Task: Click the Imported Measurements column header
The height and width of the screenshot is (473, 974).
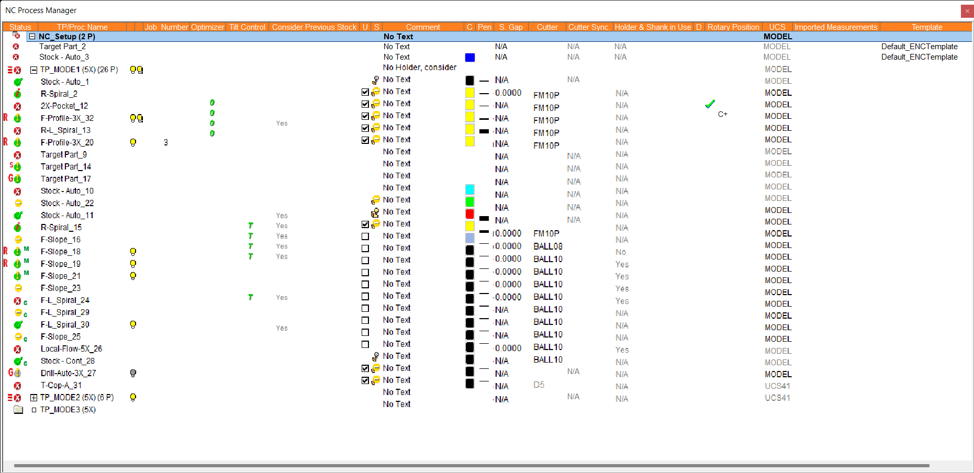Action: [836, 27]
